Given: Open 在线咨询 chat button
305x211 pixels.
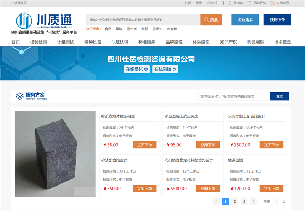Looking at the screenshot, I should (x=165, y=69).
